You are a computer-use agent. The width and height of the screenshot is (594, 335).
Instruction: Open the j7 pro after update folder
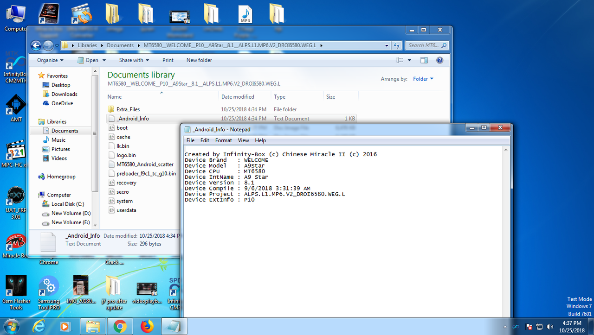click(114, 293)
